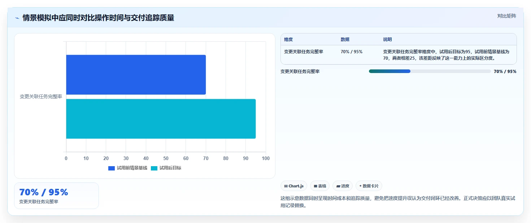This screenshot has width=531, height=223.
Task: Click the 变更关联任务完整率 table cell
Action: pyautogui.click(x=304, y=52)
